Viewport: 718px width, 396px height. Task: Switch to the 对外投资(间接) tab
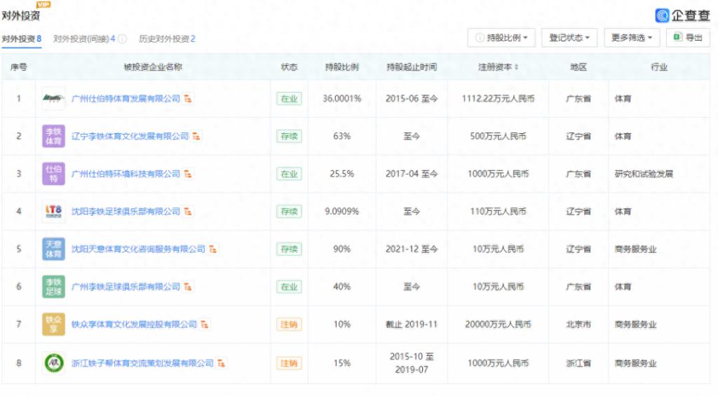coord(84,39)
